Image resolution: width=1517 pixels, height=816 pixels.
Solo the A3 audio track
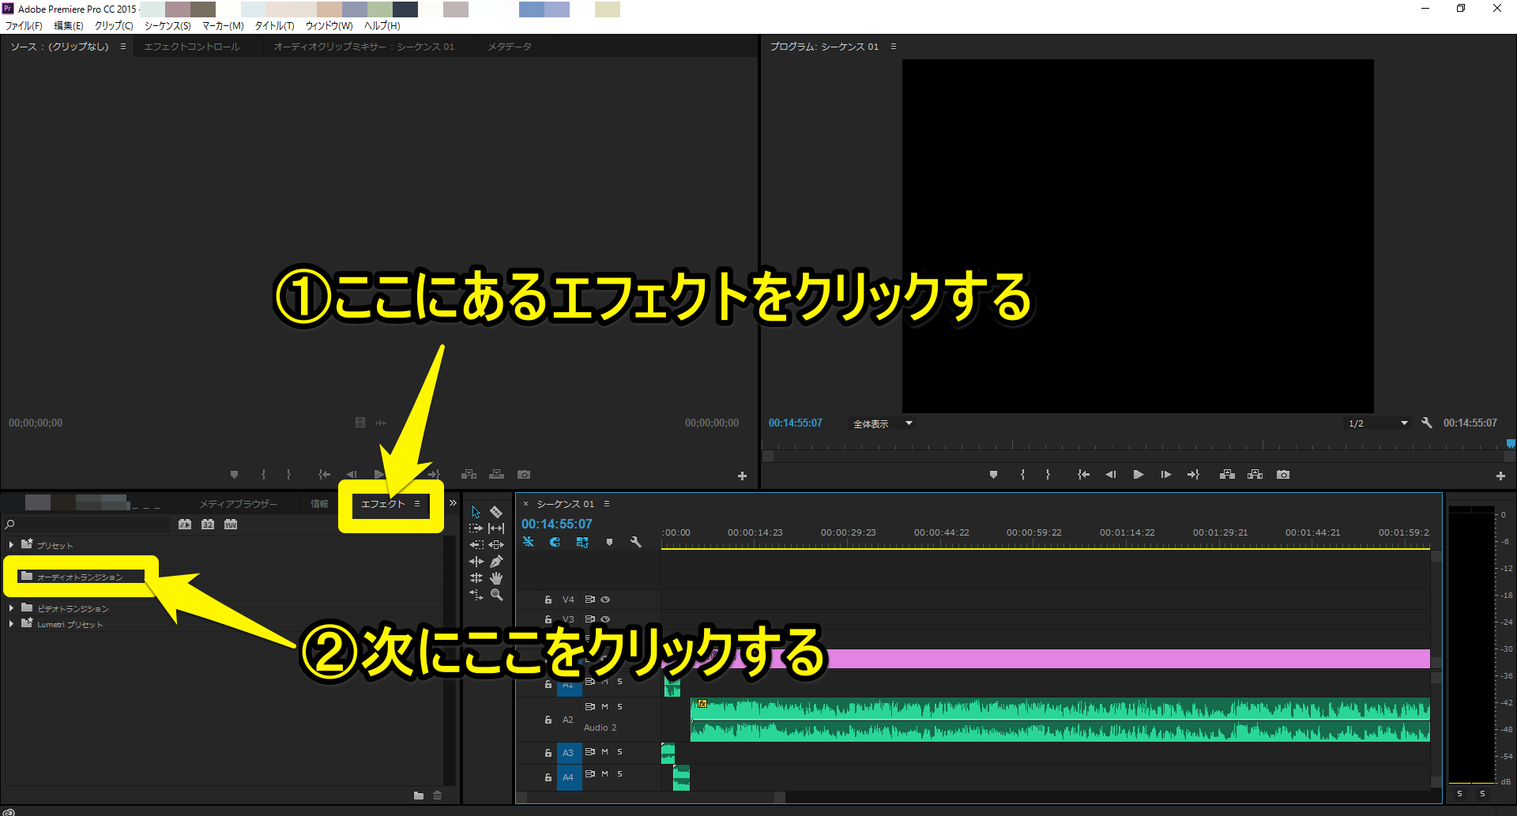point(620,752)
